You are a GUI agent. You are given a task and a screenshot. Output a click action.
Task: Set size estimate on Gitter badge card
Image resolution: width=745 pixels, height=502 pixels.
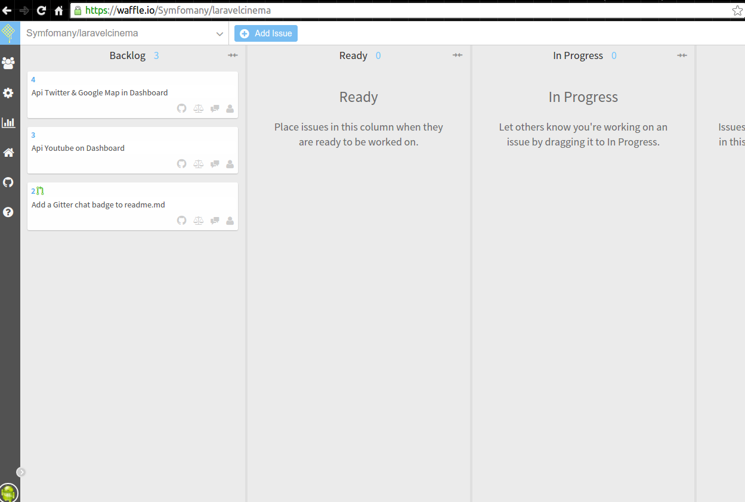tap(199, 221)
